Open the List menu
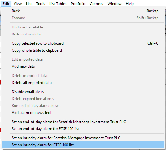Image resolution: width=166 pixels, height=150 pixels. 29,4
